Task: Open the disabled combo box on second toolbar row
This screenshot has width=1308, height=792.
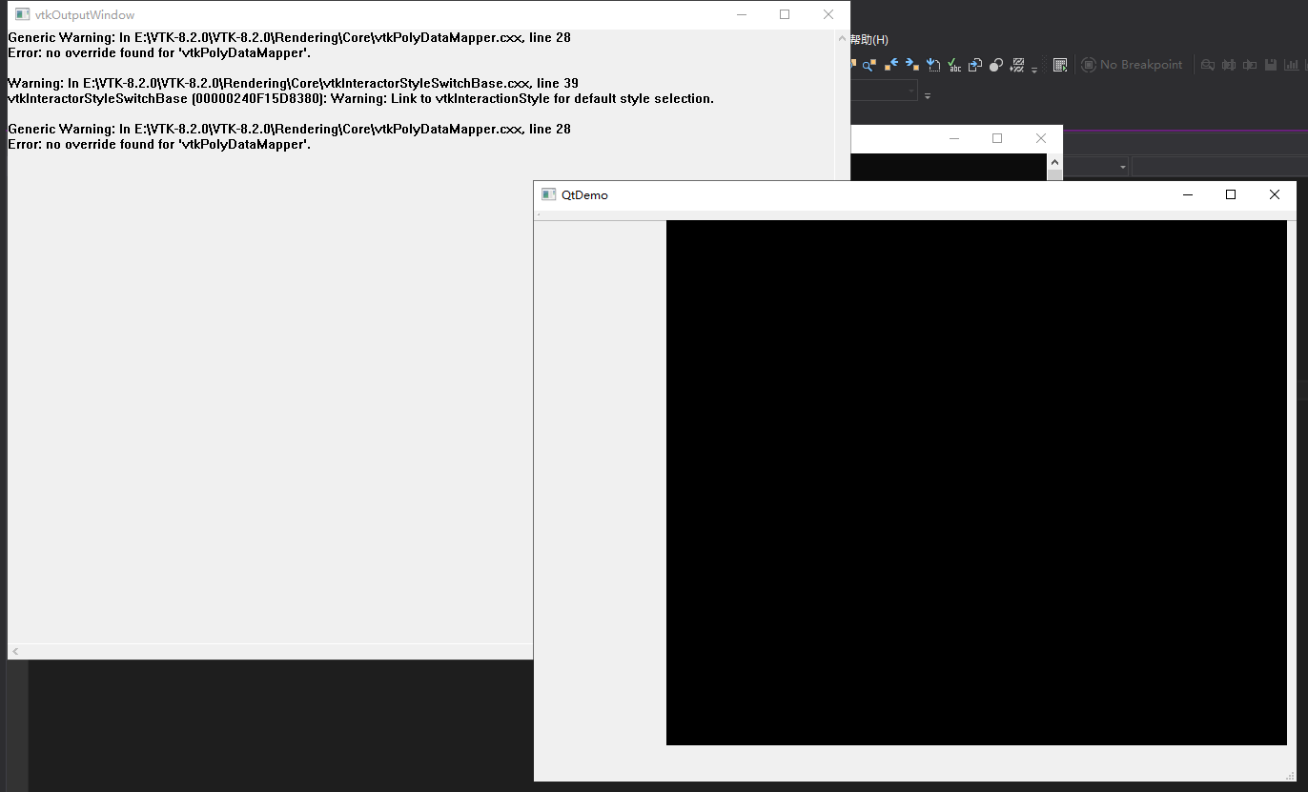Action: (x=884, y=91)
